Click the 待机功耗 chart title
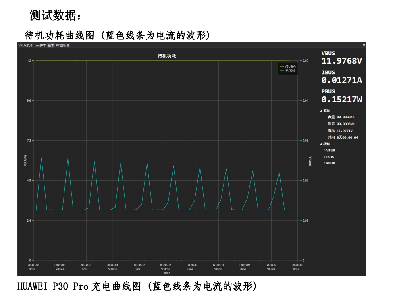Screen dimensions: 397x303 166,56
